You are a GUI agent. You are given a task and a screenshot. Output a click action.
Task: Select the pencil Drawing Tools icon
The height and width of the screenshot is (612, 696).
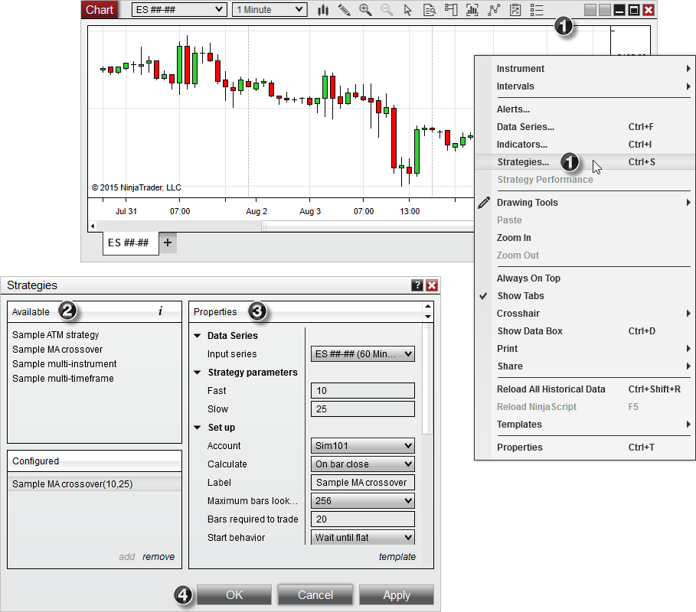point(344,10)
